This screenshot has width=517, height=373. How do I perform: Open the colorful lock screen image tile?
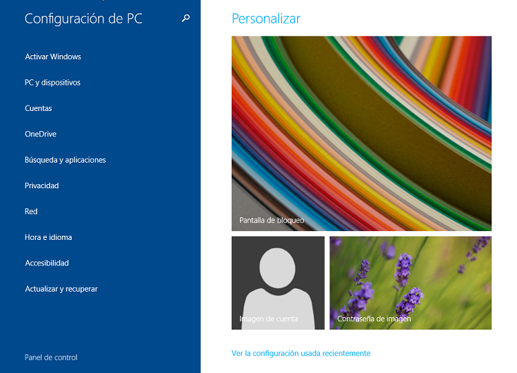[x=361, y=124]
